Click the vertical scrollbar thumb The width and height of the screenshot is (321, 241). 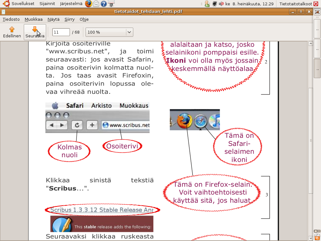pos(311,140)
